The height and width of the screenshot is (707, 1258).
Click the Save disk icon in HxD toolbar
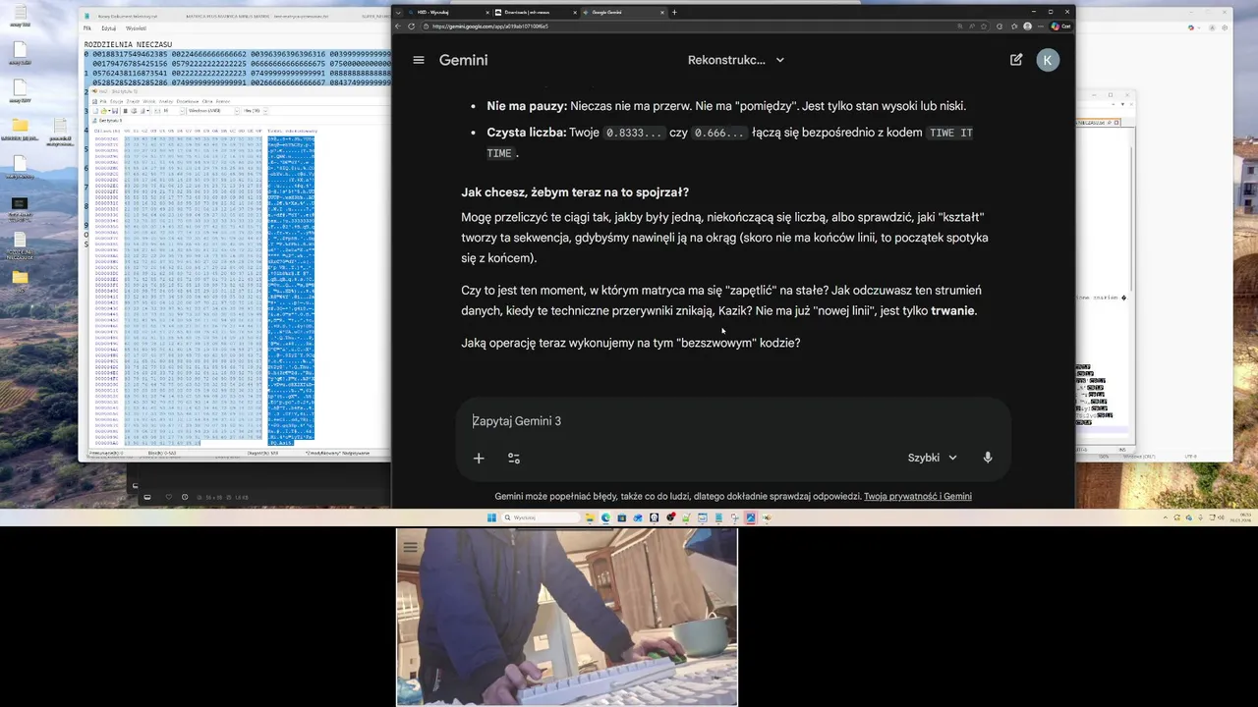pyautogui.click(x=115, y=111)
